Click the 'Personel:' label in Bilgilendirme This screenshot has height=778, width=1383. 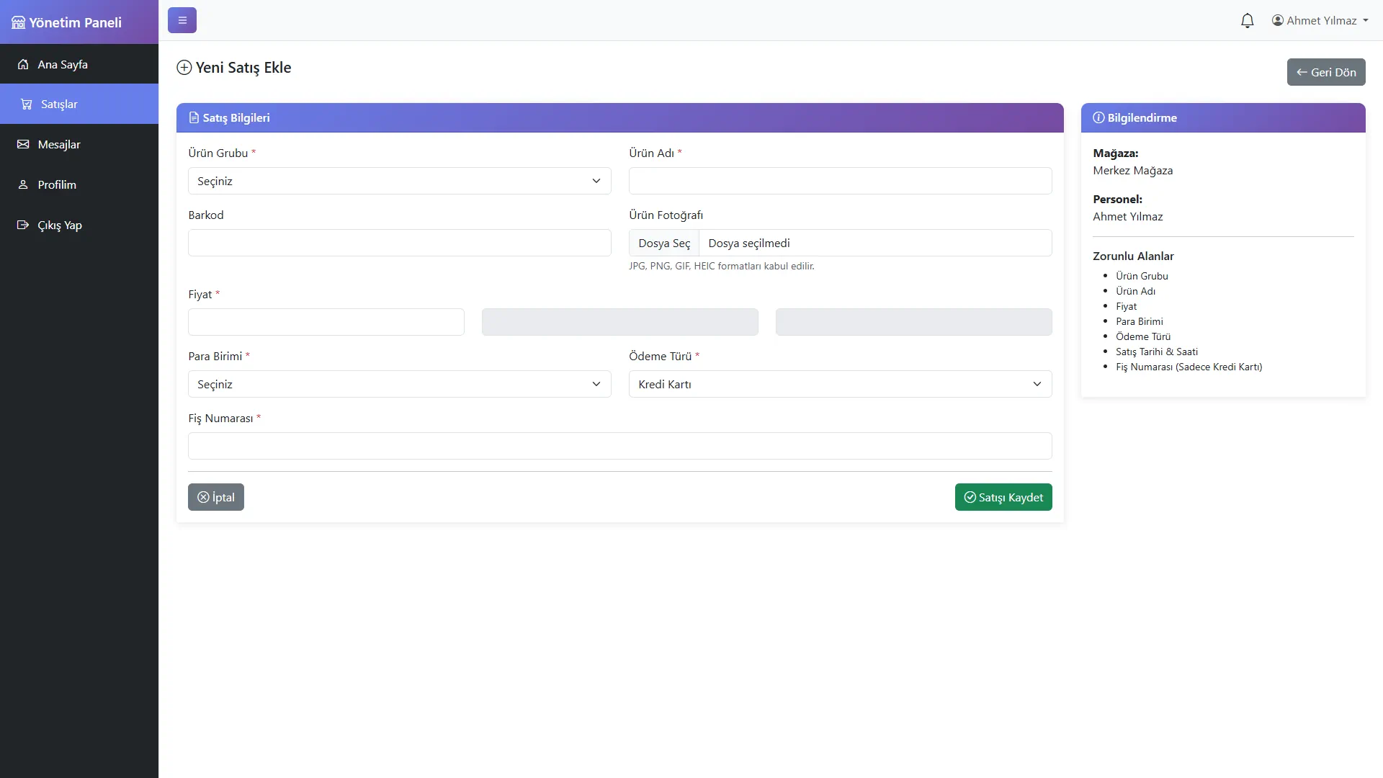[1117, 199]
